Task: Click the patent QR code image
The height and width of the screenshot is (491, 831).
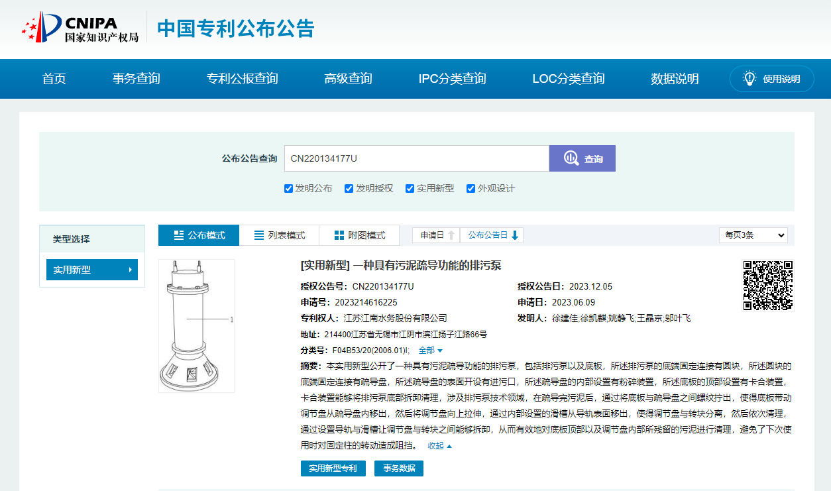Action: click(767, 285)
